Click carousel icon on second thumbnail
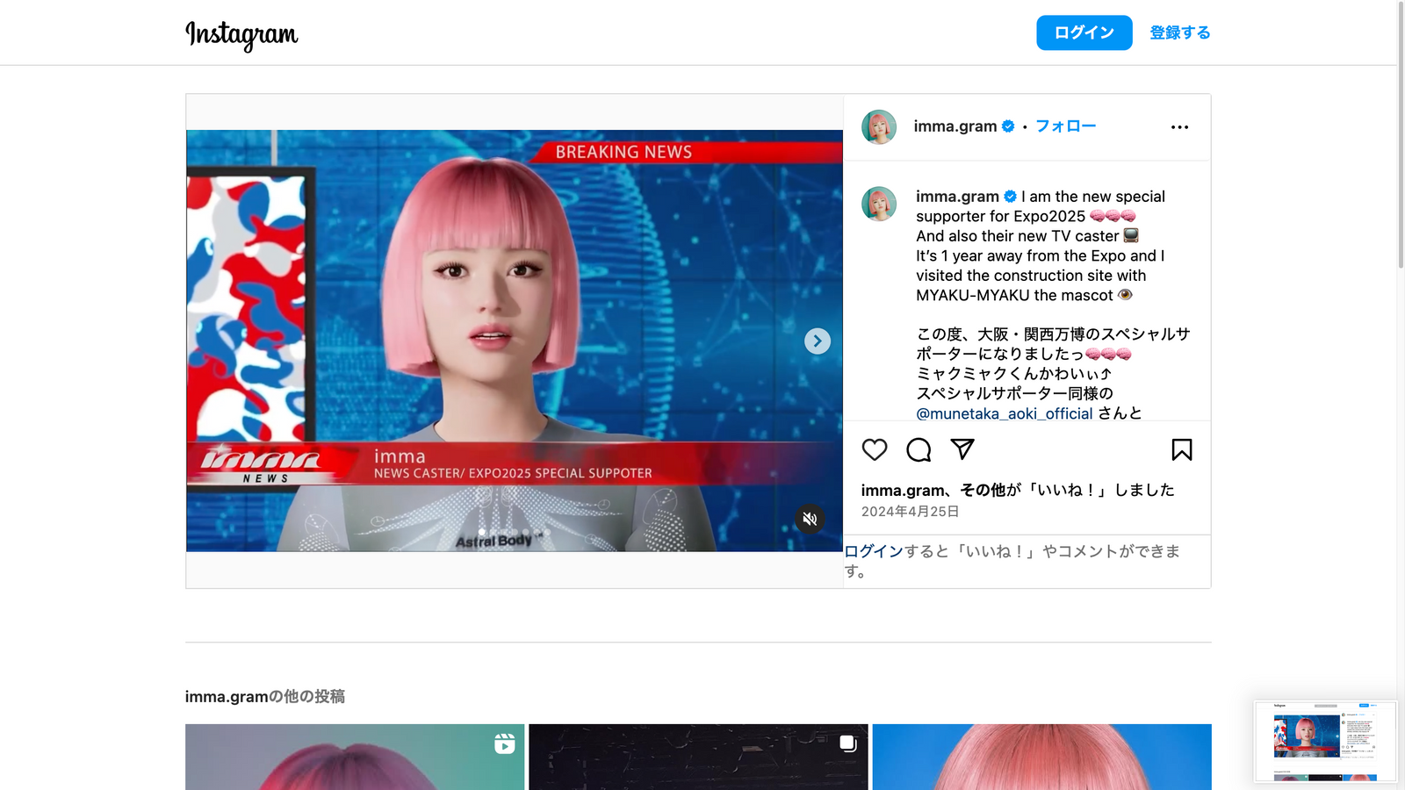Screen dimensions: 1405x790 click(847, 743)
